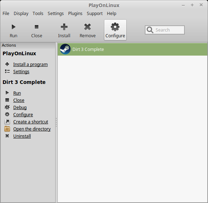This screenshot has width=208, height=203.
Task: Click the sidebar Close link
Action: [x=19, y=100]
